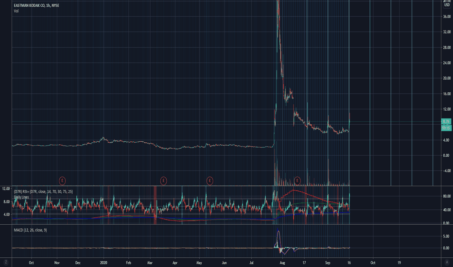Click the Feb label on the time axis
Screen dimensions: 453x267
pyautogui.click(x=129, y=263)
